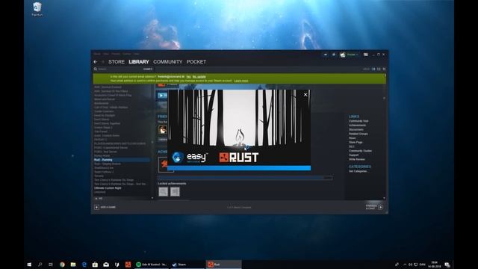This screenshot has width=478, height=269.
Task: Open File Explorer from taskbar
Action: pos(73,265)
